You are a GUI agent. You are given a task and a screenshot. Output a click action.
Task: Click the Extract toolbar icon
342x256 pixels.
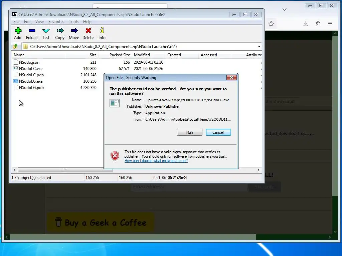tap(32, 31)
